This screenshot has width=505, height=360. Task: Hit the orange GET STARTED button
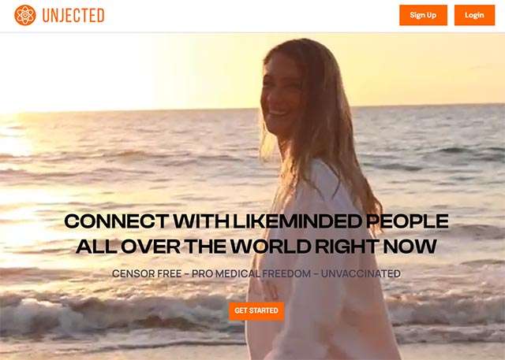click(x=256, y=311)
